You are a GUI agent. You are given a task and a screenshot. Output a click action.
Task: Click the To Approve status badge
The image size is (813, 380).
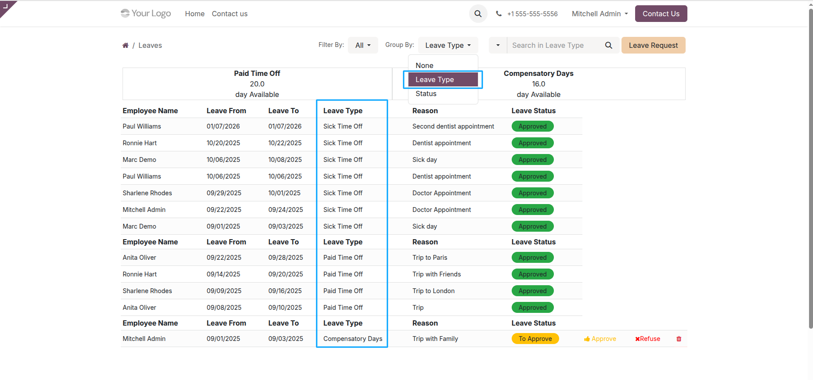coord(535,339)
